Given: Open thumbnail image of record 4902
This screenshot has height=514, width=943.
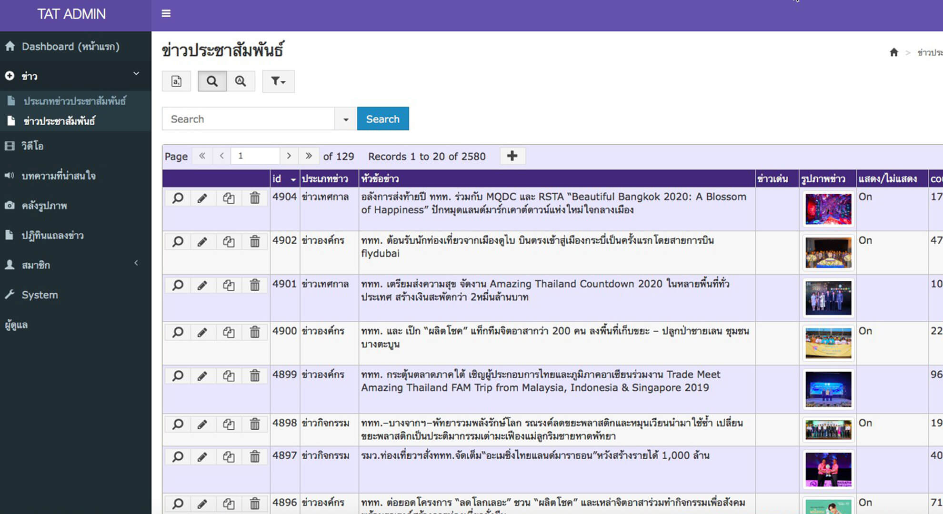Looking at the screenshot, I should tap(828, 253).
